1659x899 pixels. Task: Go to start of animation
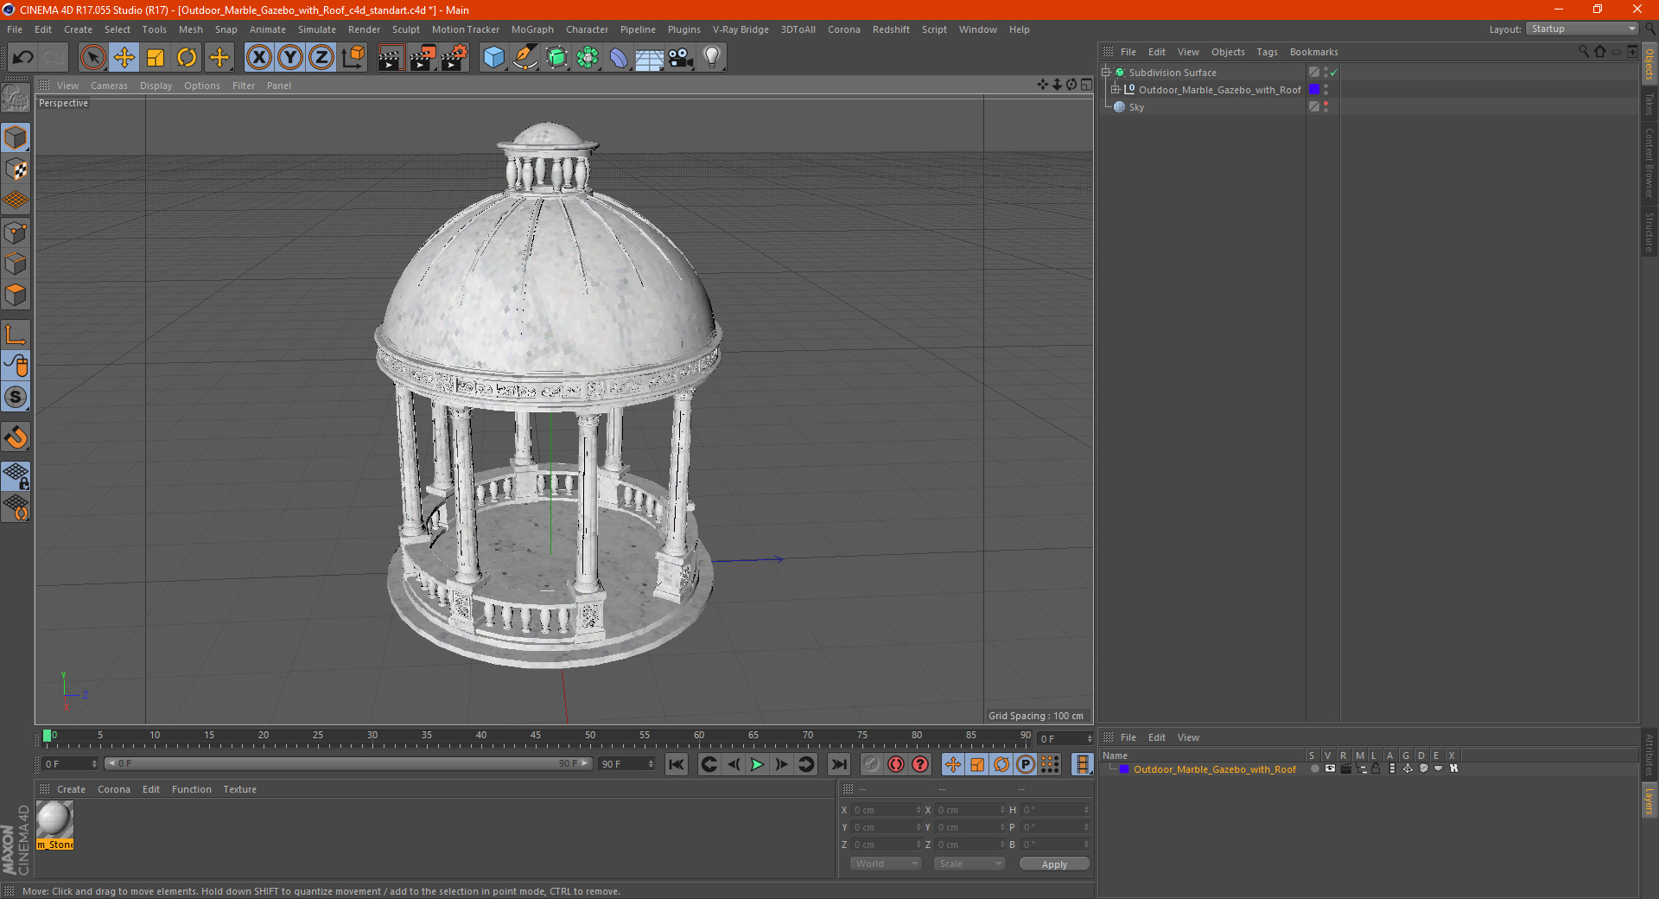coord(677,764)
